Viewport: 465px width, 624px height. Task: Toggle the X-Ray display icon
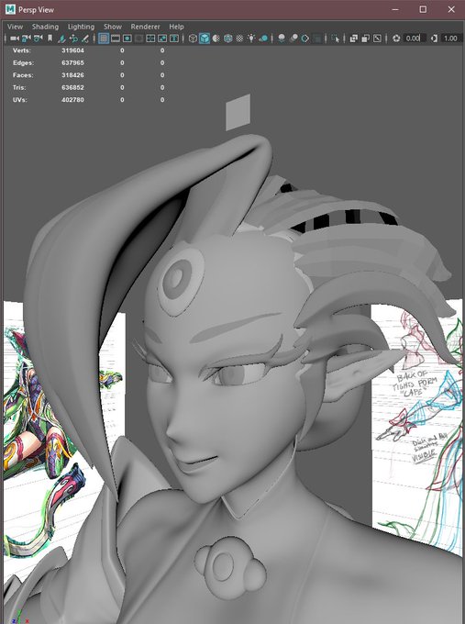(354, 39)
